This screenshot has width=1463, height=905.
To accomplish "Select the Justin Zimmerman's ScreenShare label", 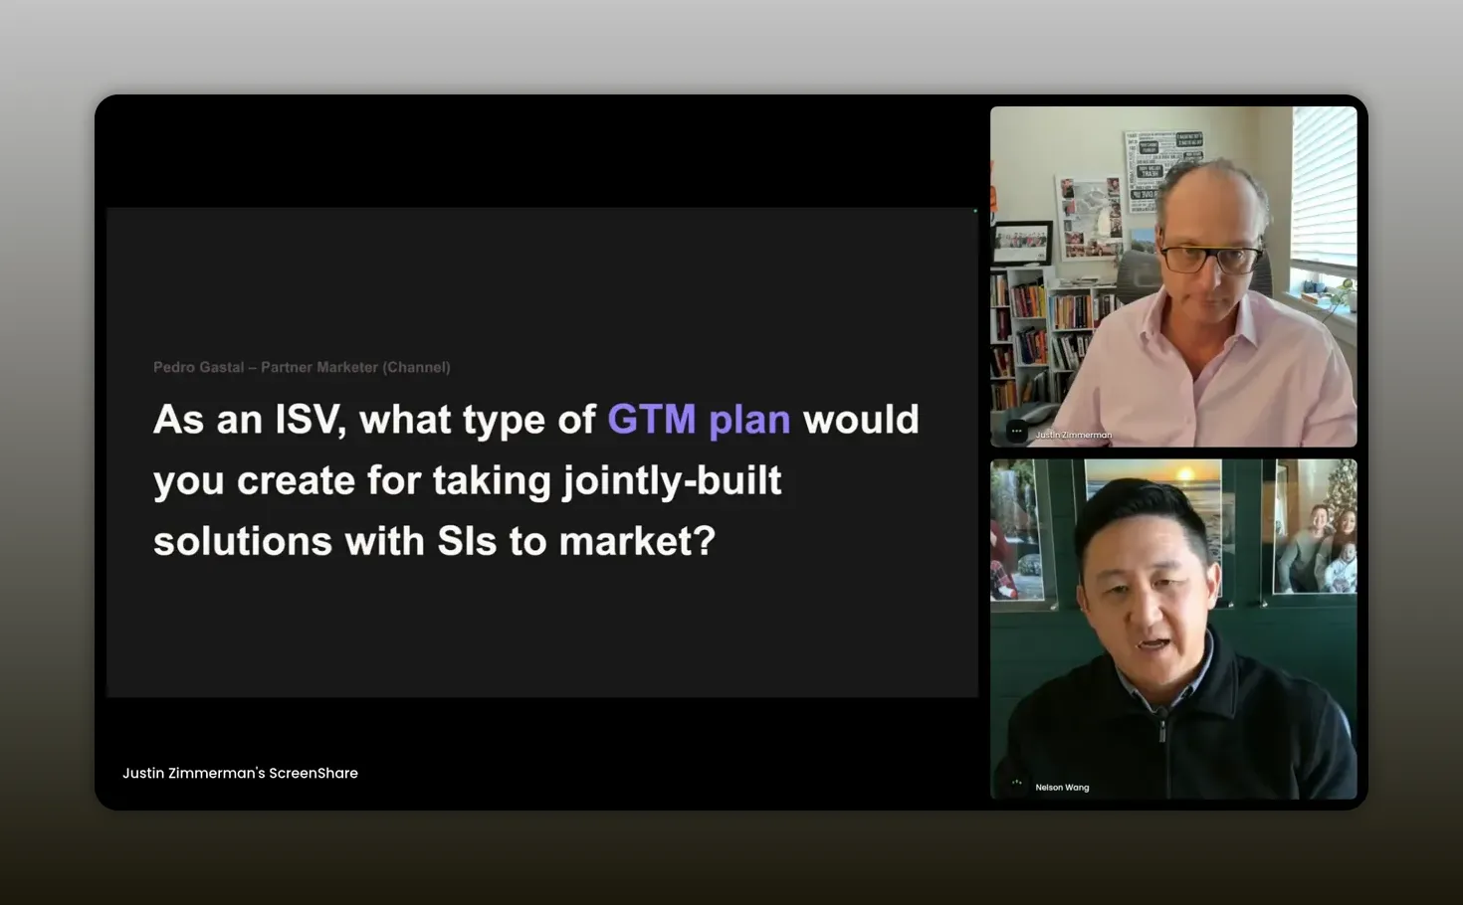I will (240, 773).
